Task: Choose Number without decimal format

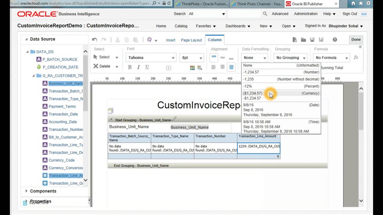Action: (281, 79)
